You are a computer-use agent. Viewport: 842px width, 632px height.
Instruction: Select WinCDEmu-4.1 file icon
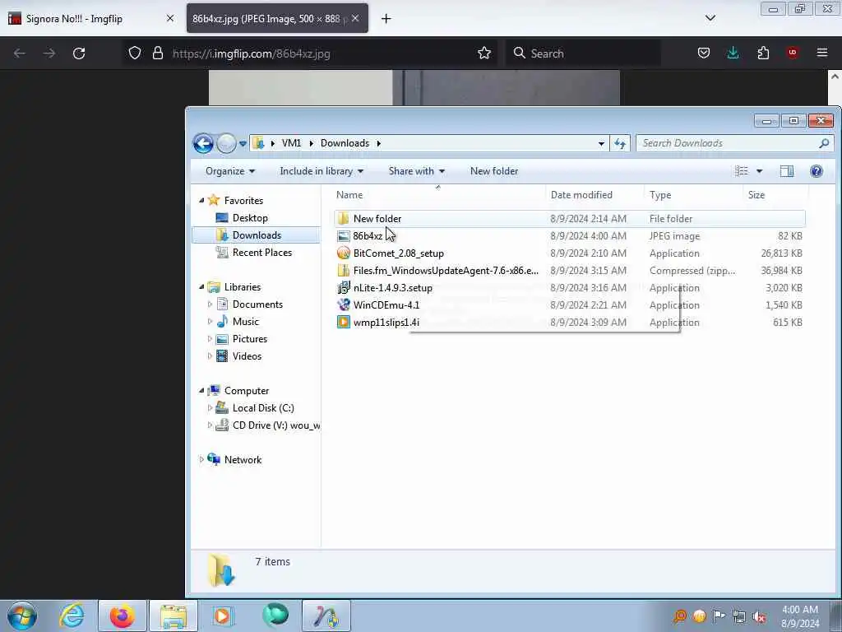coord(343,304)
